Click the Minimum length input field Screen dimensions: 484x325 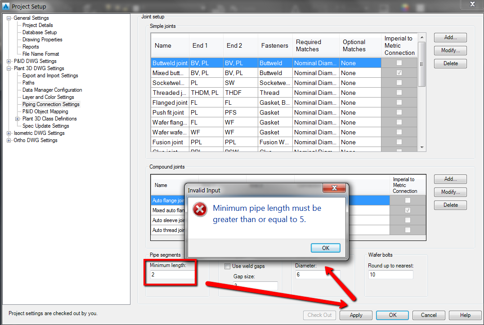[170, 274]
